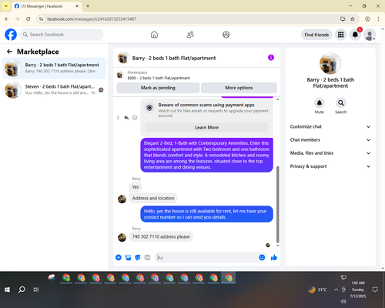Open the account profile avatar menu
385x308 pixels.
[370, 35]
